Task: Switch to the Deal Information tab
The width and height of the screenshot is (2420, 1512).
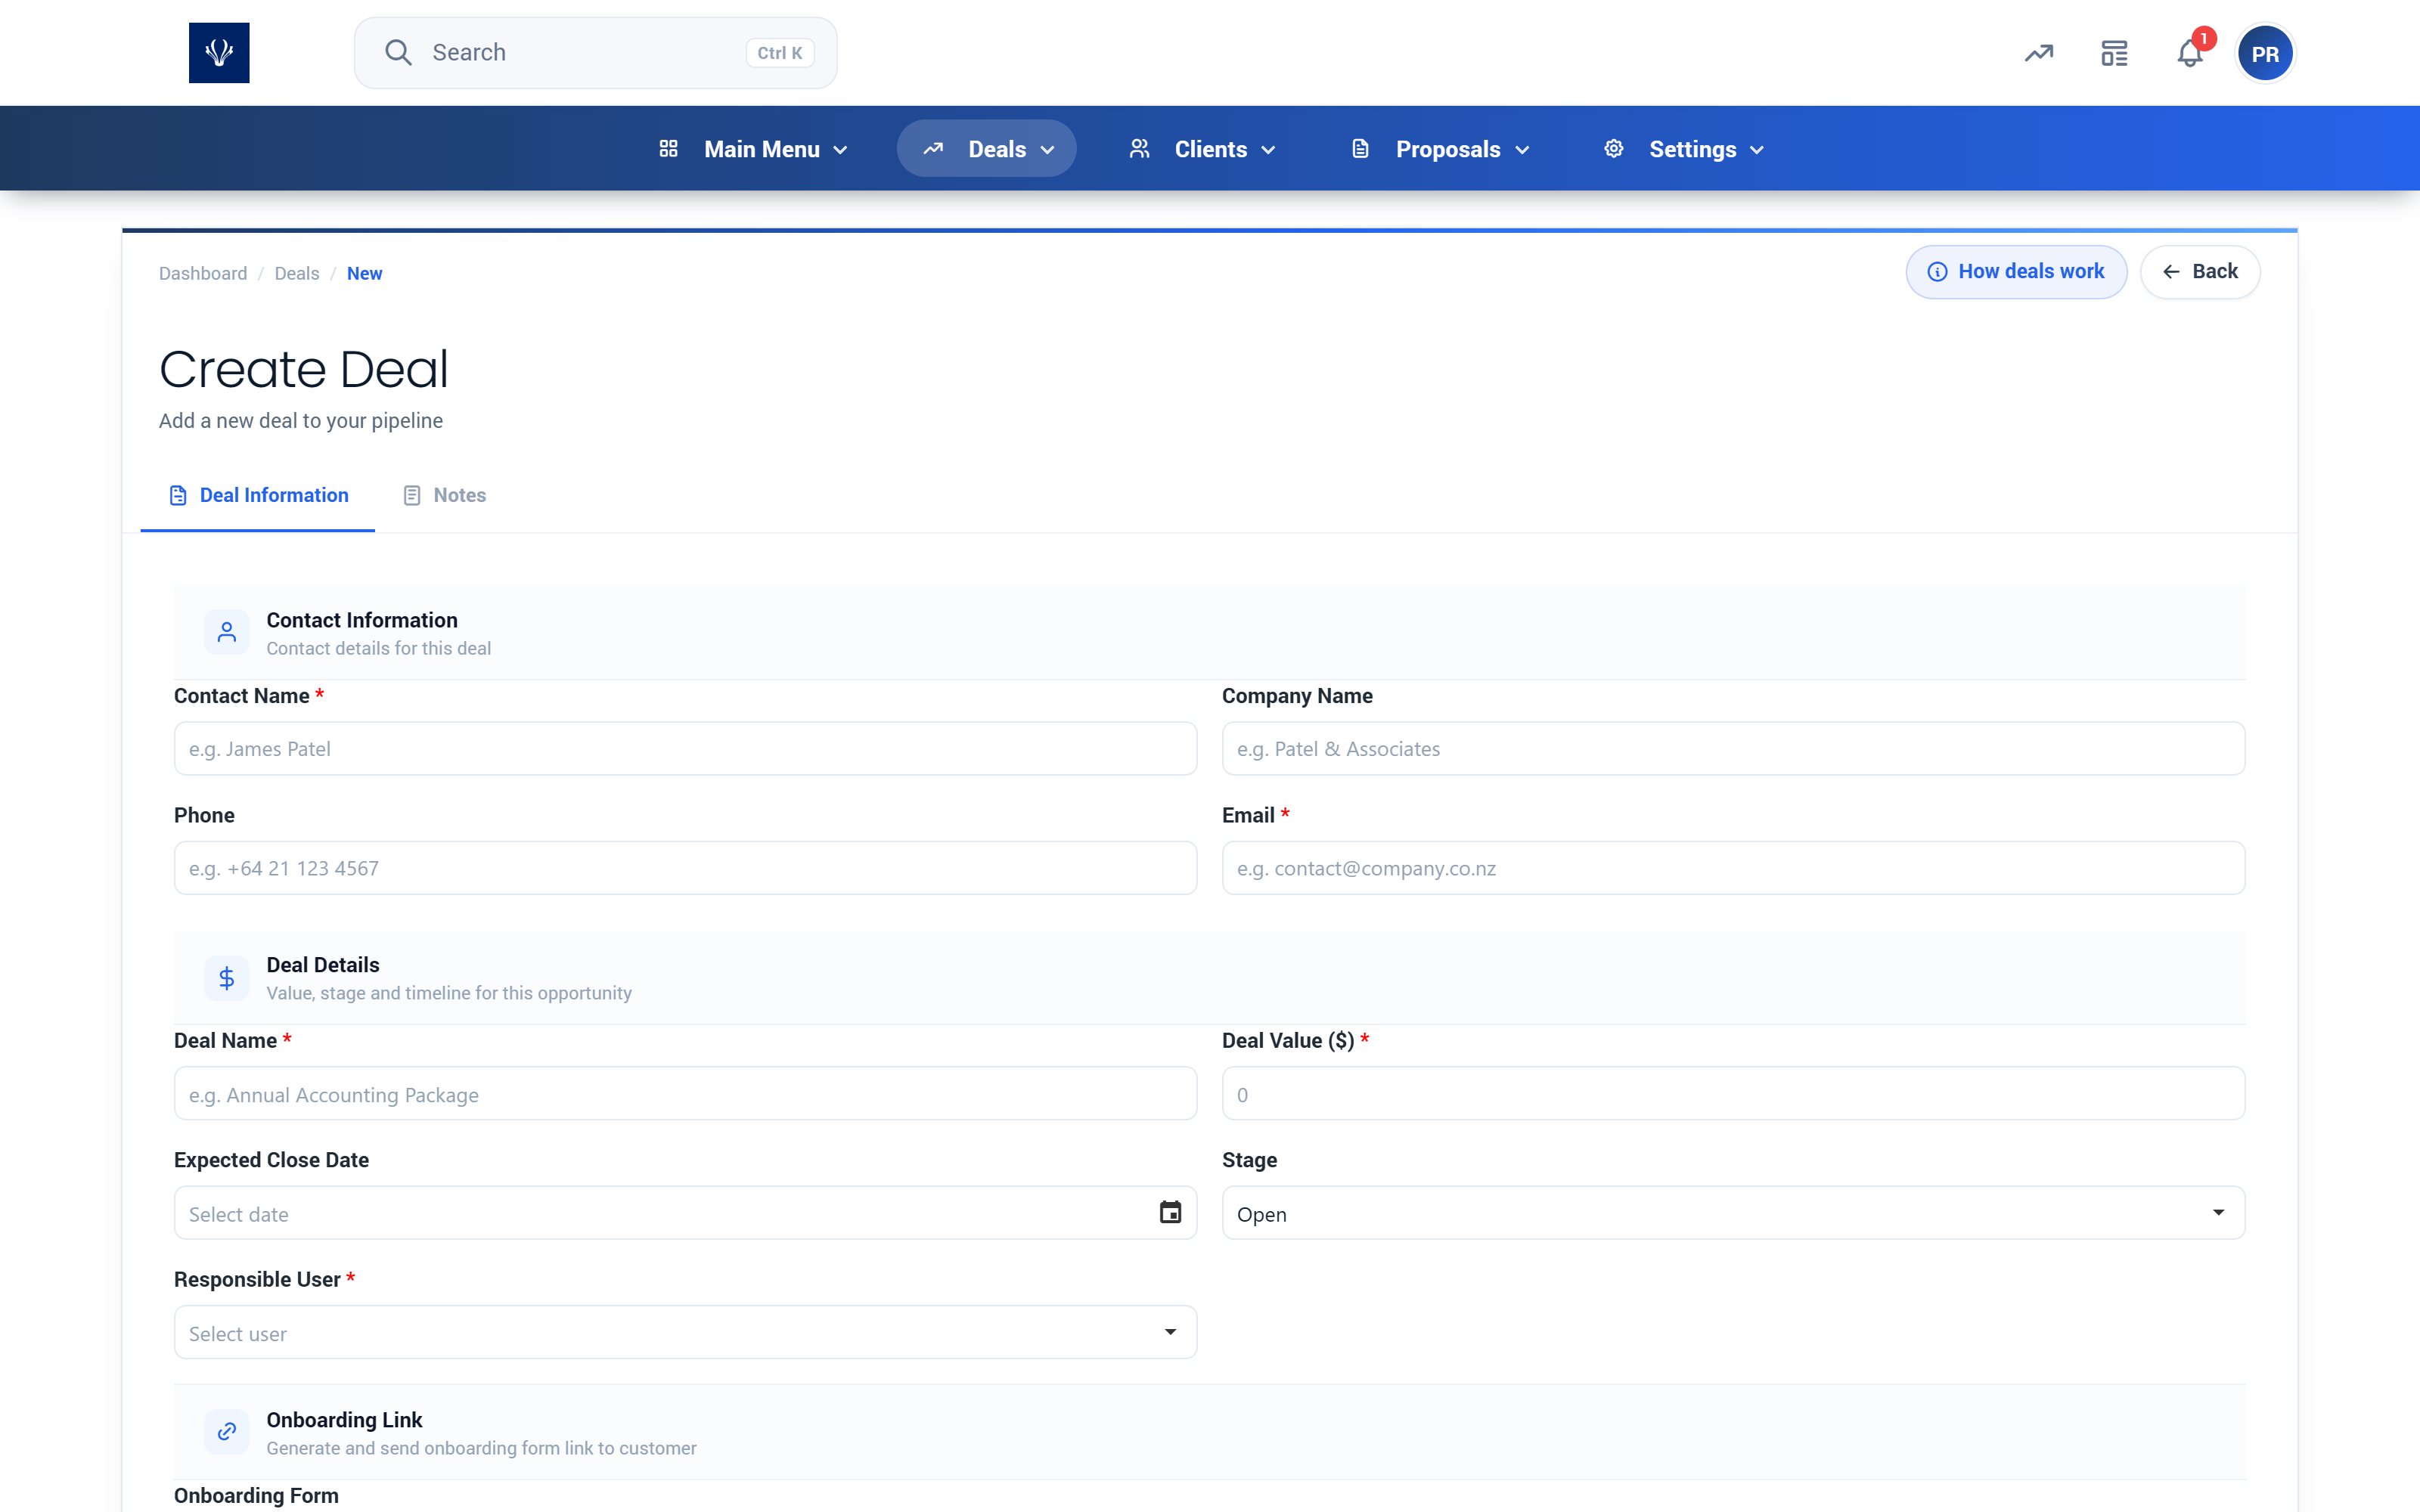Action: coord(258,495)
